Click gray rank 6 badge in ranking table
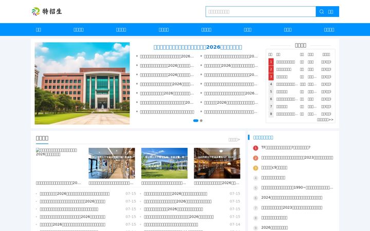 tap(271, 99)
